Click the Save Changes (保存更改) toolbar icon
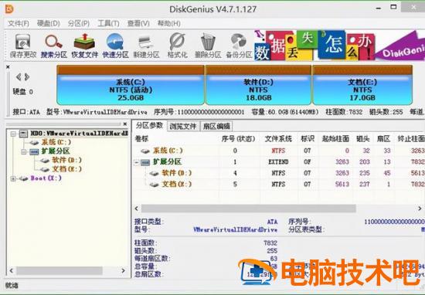 pos(23,42)
